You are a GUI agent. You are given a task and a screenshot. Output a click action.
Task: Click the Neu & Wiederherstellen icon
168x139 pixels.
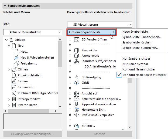point(16,57)
